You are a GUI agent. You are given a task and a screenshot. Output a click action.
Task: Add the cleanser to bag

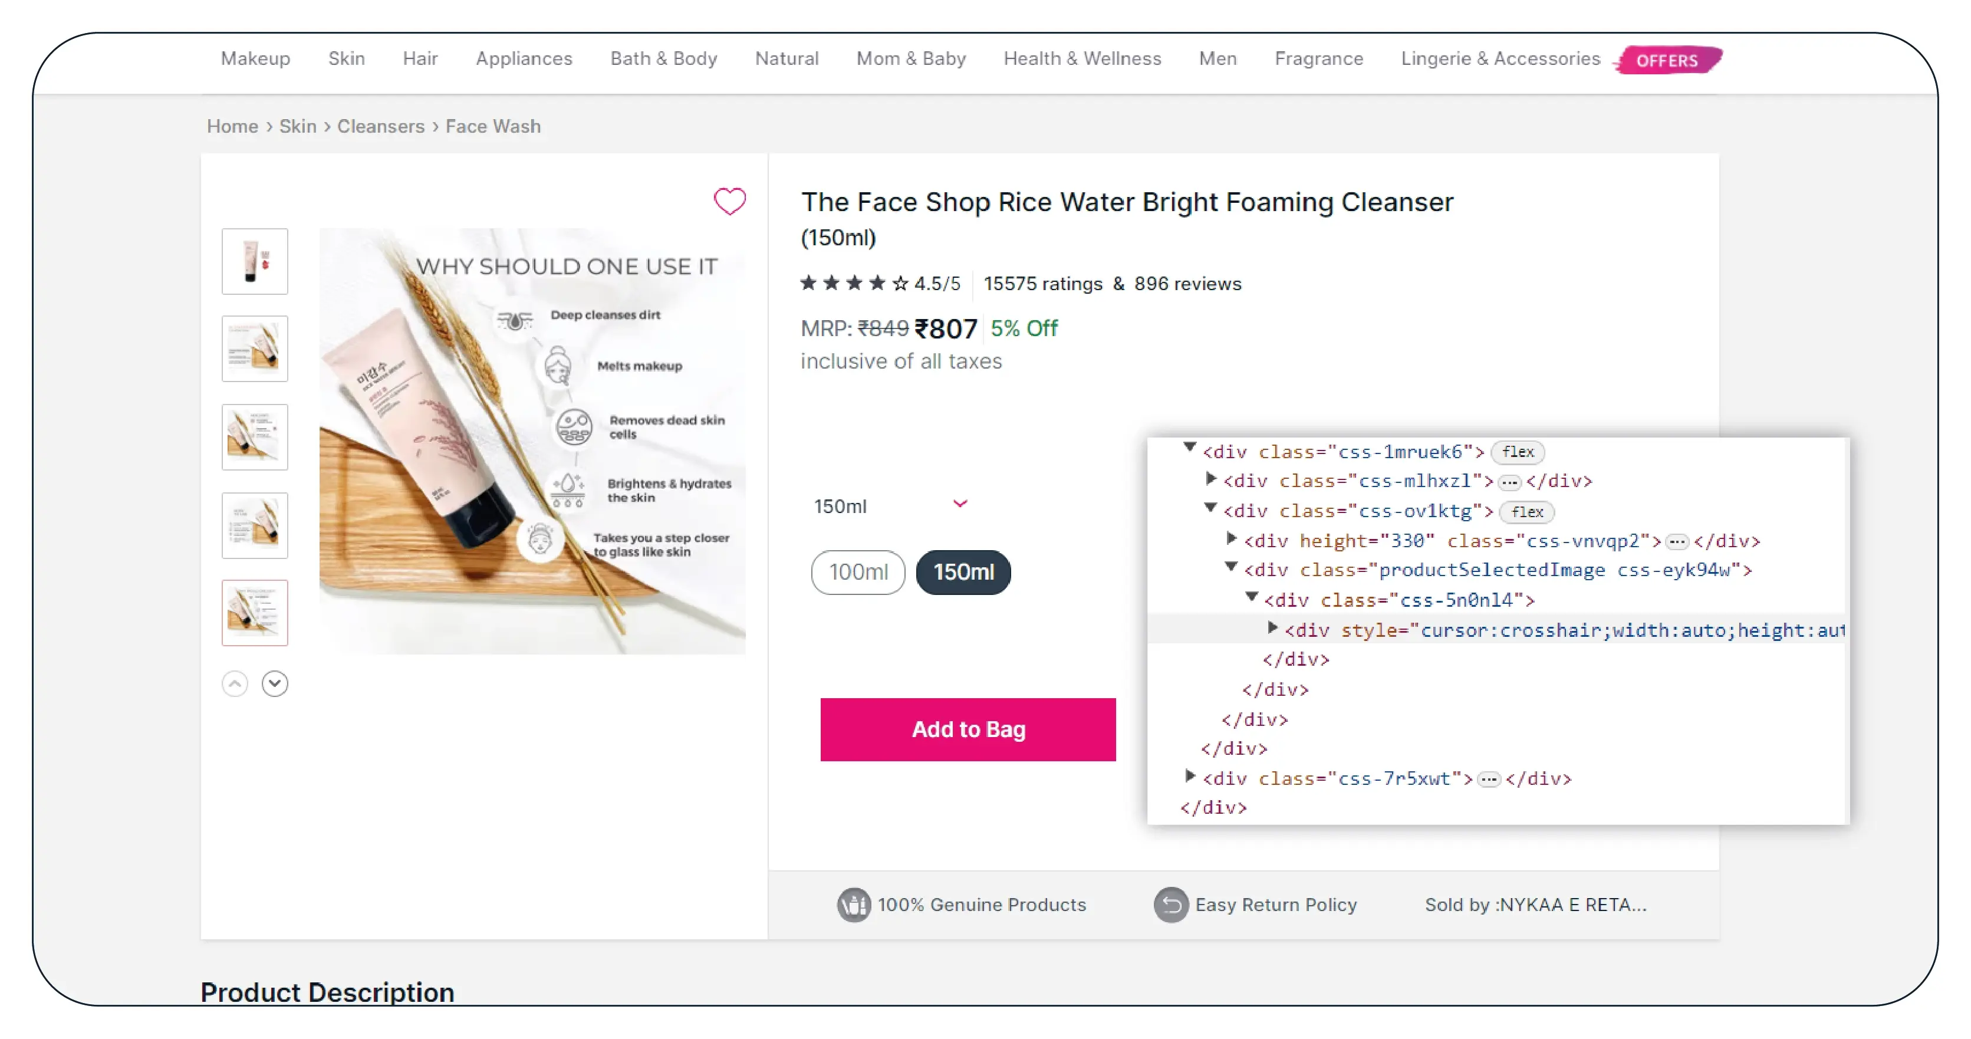[968, 729]
